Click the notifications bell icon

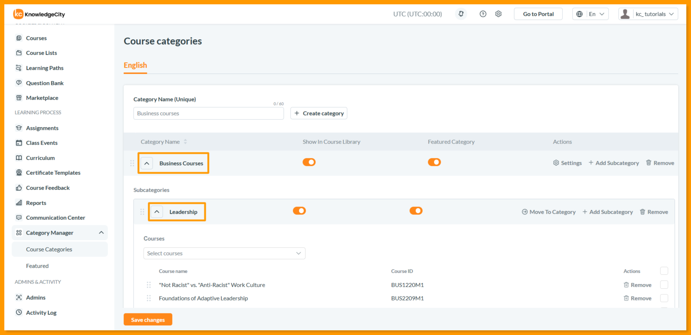tap(461, 14)
